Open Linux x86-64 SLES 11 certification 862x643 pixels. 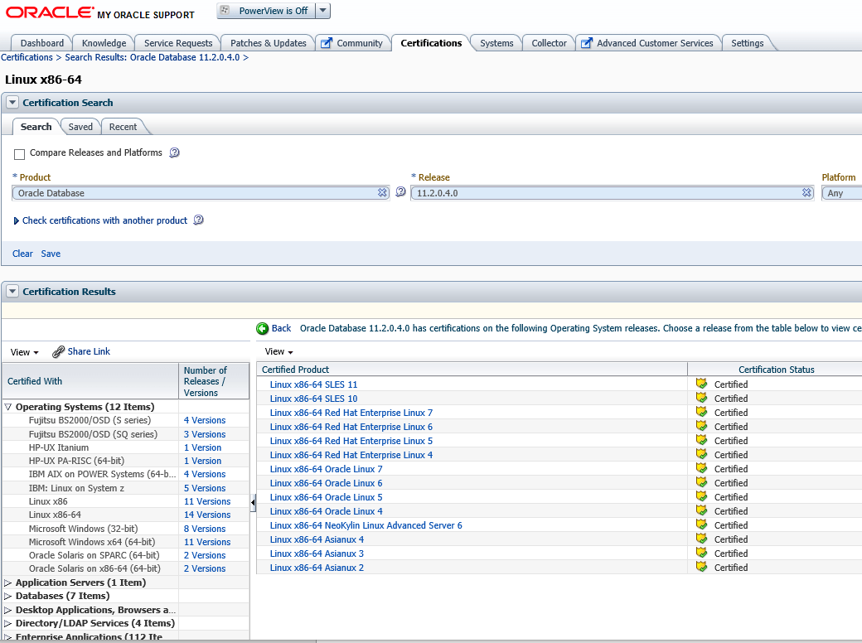313,384
